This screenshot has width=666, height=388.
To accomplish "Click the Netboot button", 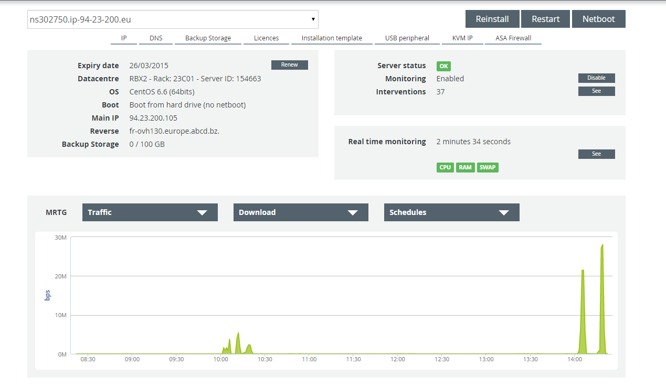I will point(598,19).
